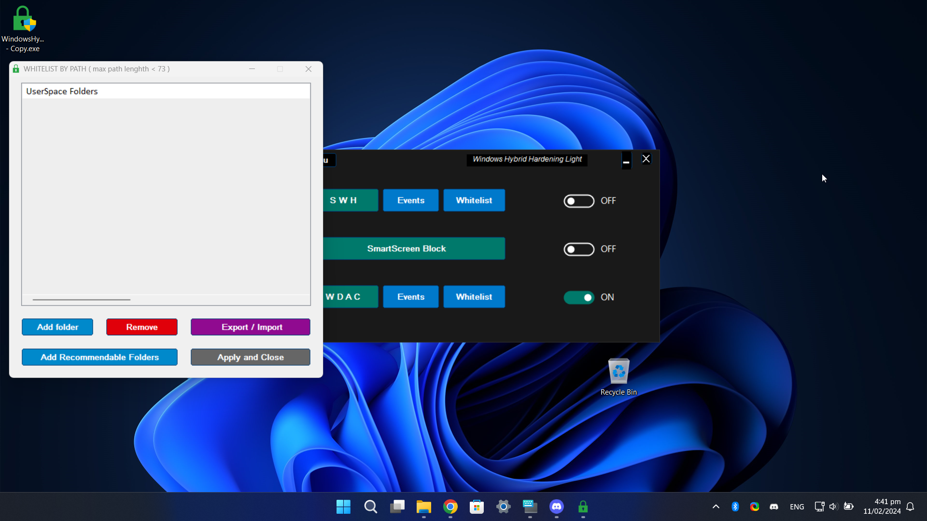Viewport: 927px width, 521px height.
Task: Expand the hidden system tray icons chevron
Action: pyautogui.click(x=716, y=507)
